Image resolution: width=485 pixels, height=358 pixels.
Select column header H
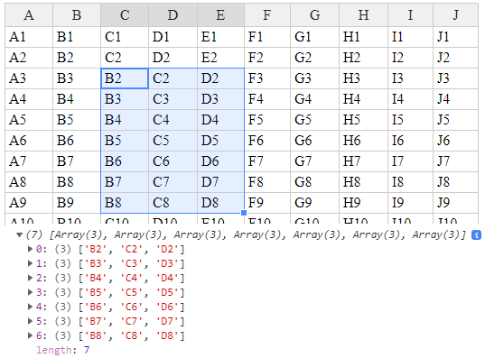[x=363, y=14]
